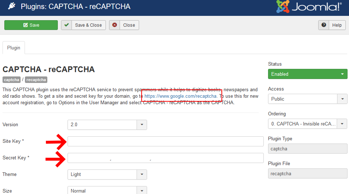Open the Access Public dropdown
Image resolution: width=349 pixels, height=194 pixels.
pos(307,99)
